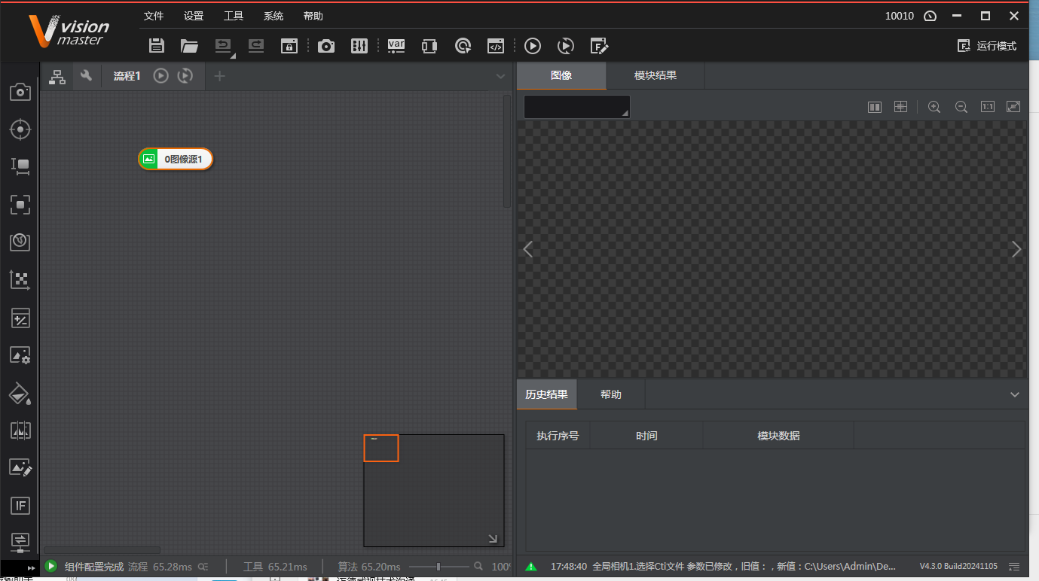Screen dimensions: 1039x581
Task: Open the defect detection mirror-image tools
Action: 20,430
